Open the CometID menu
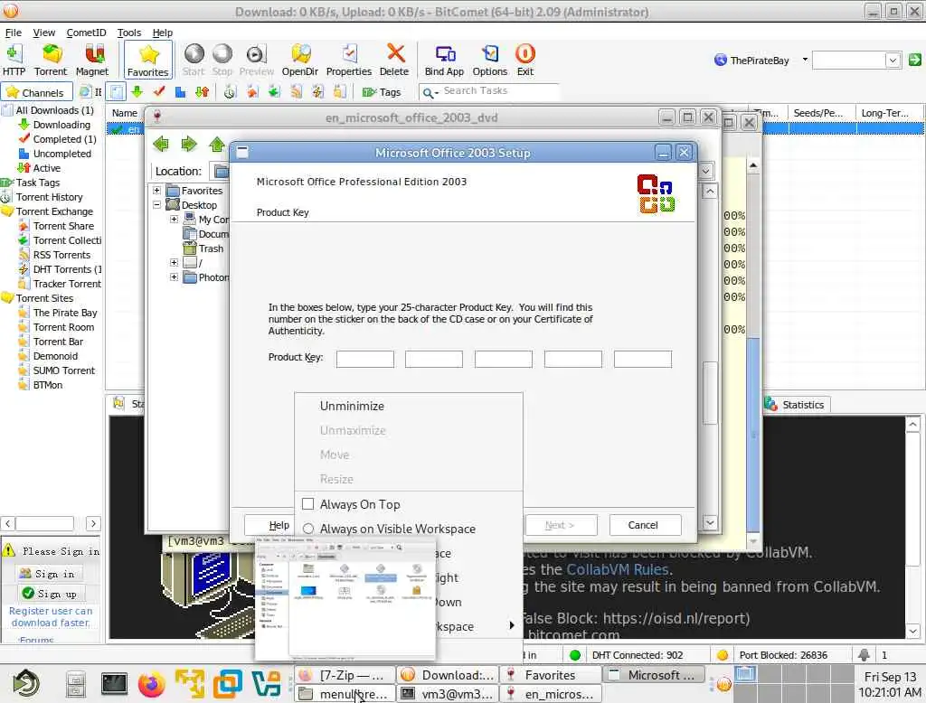 [86, 33]
